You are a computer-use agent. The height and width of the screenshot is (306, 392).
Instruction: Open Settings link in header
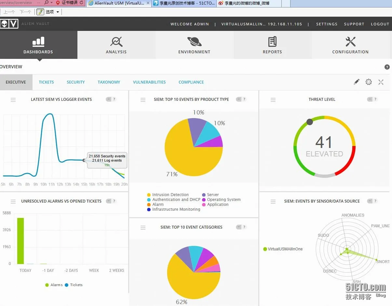click(327, 24)
